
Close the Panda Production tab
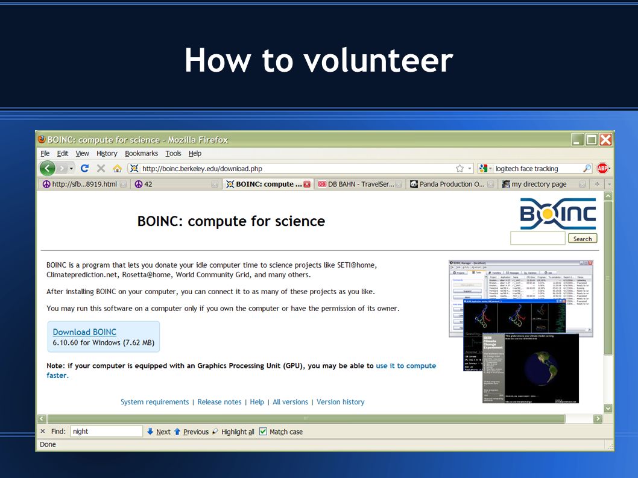coord(491,184)
